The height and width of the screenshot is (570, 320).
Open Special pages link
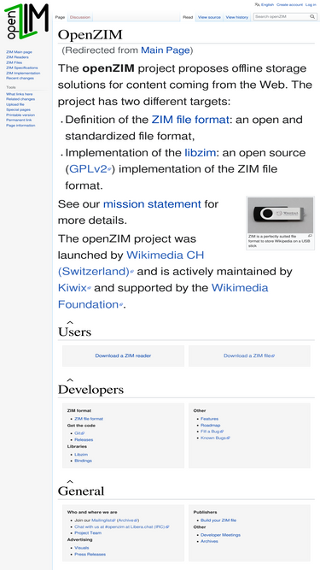[x=18, y=109]
